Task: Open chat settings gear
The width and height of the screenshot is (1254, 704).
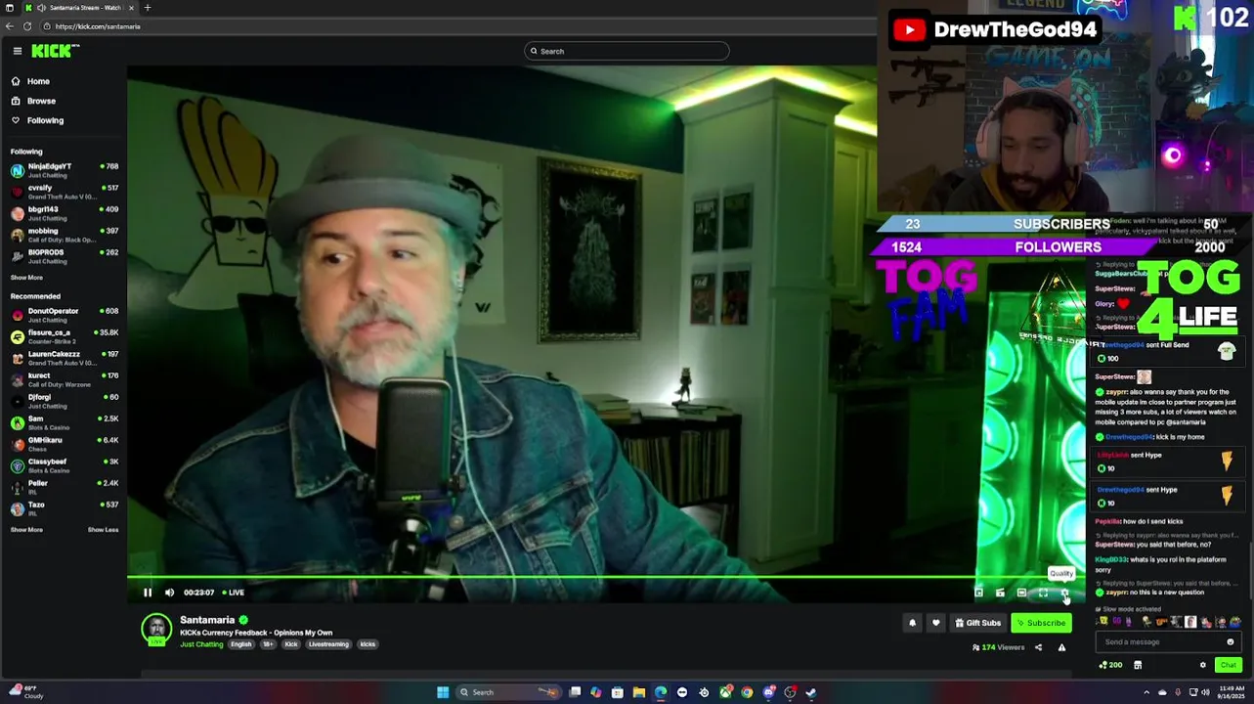Action: pos(1202,665)
